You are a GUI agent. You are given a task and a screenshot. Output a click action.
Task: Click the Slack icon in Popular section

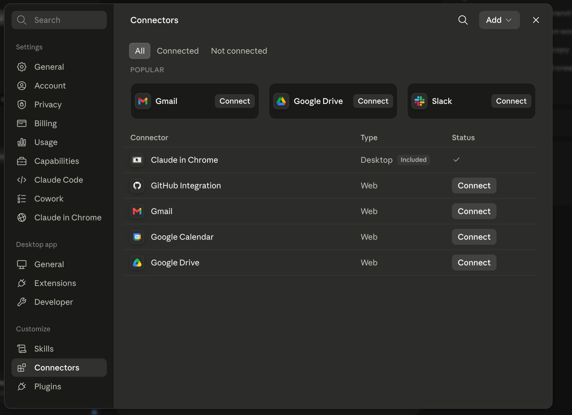(419, 101)
